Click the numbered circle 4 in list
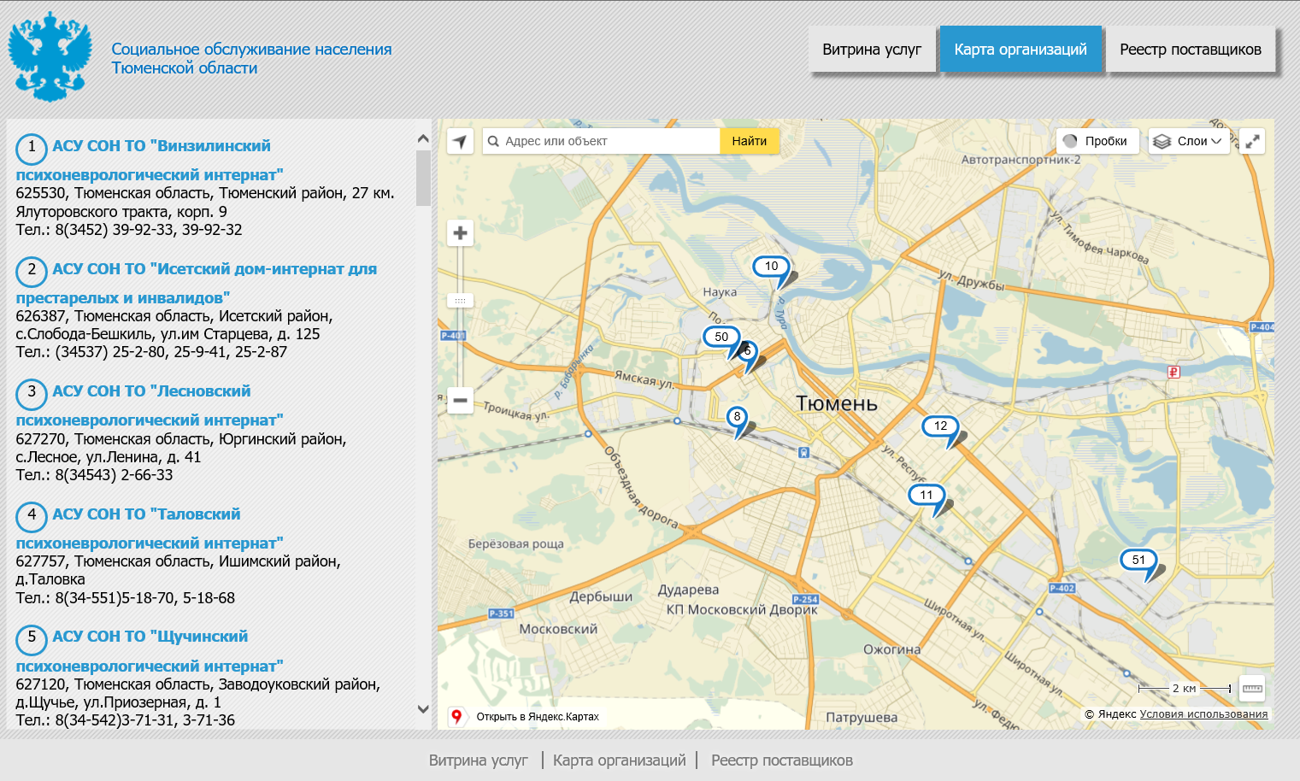Screen dimensions: 1300x781 tap(32, 516)
